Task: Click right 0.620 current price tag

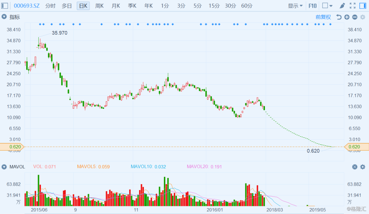Action: (x=356, y=147)
